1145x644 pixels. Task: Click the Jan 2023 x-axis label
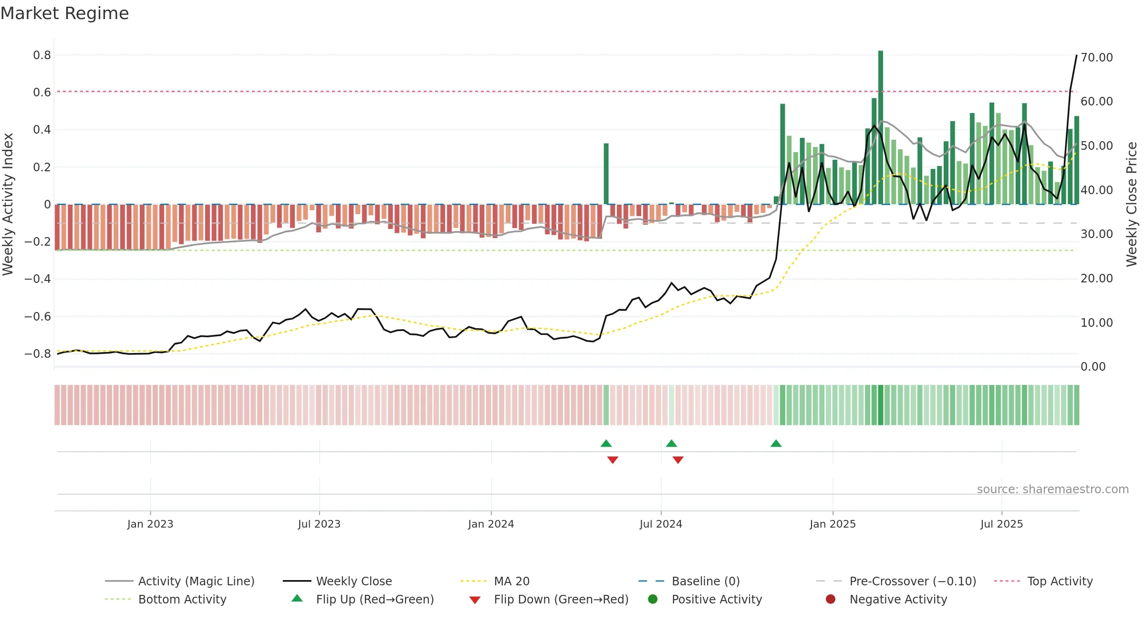(x=150, y=524)
